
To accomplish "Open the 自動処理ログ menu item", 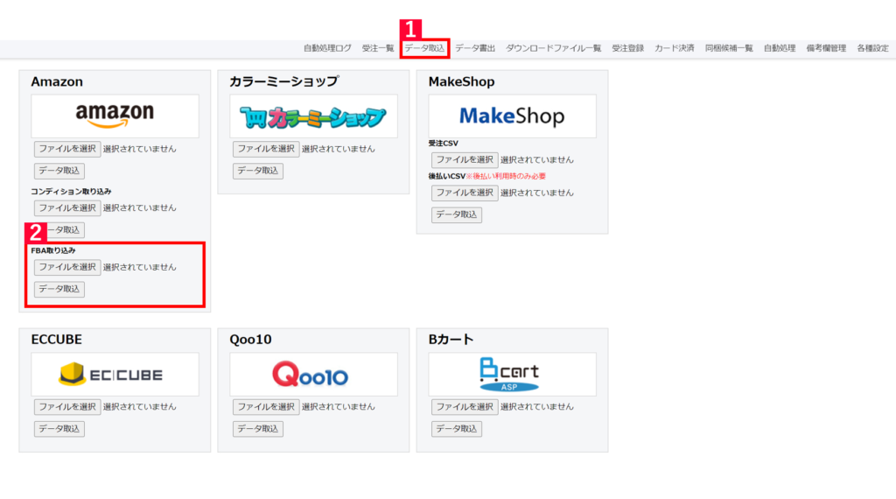I will click(x=327, y=48).
